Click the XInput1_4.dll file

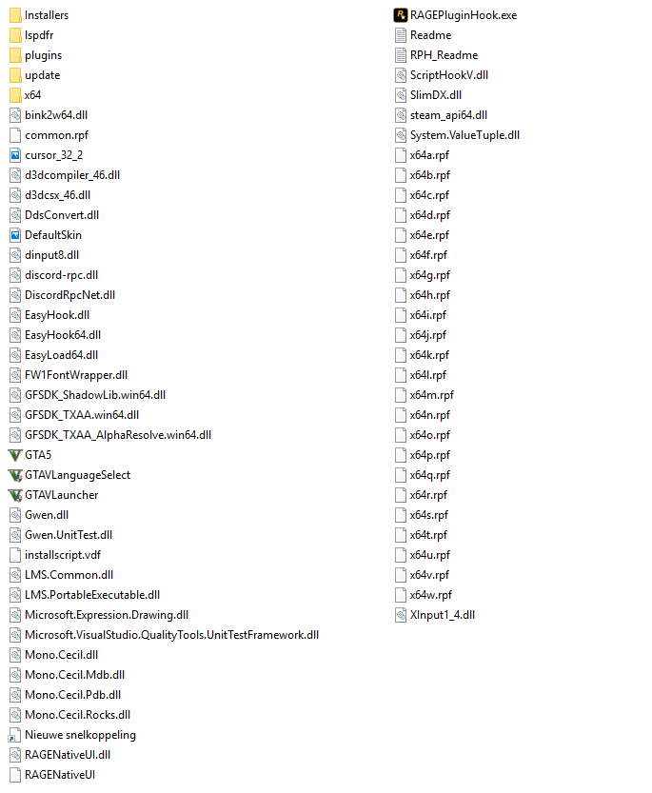(x=435, y=615)
